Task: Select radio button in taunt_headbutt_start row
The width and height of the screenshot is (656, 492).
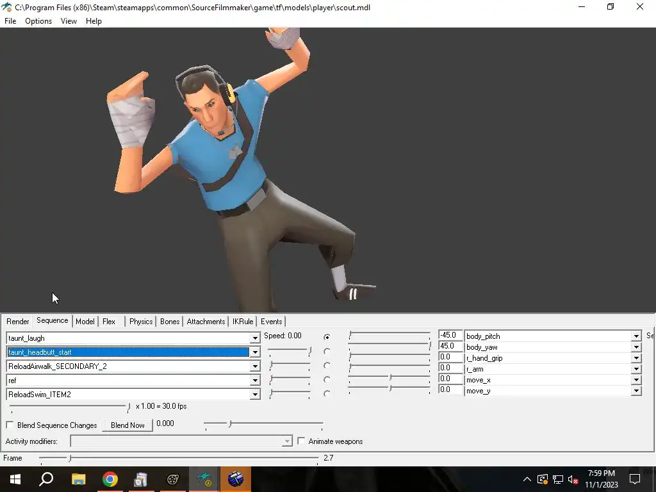Action: [x=327, y=351]
